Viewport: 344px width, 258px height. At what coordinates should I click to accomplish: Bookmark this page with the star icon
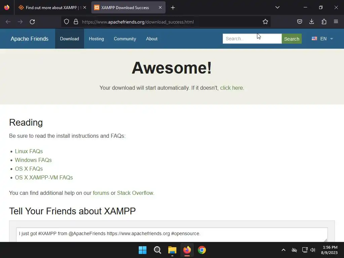click(x=265, y=22)
